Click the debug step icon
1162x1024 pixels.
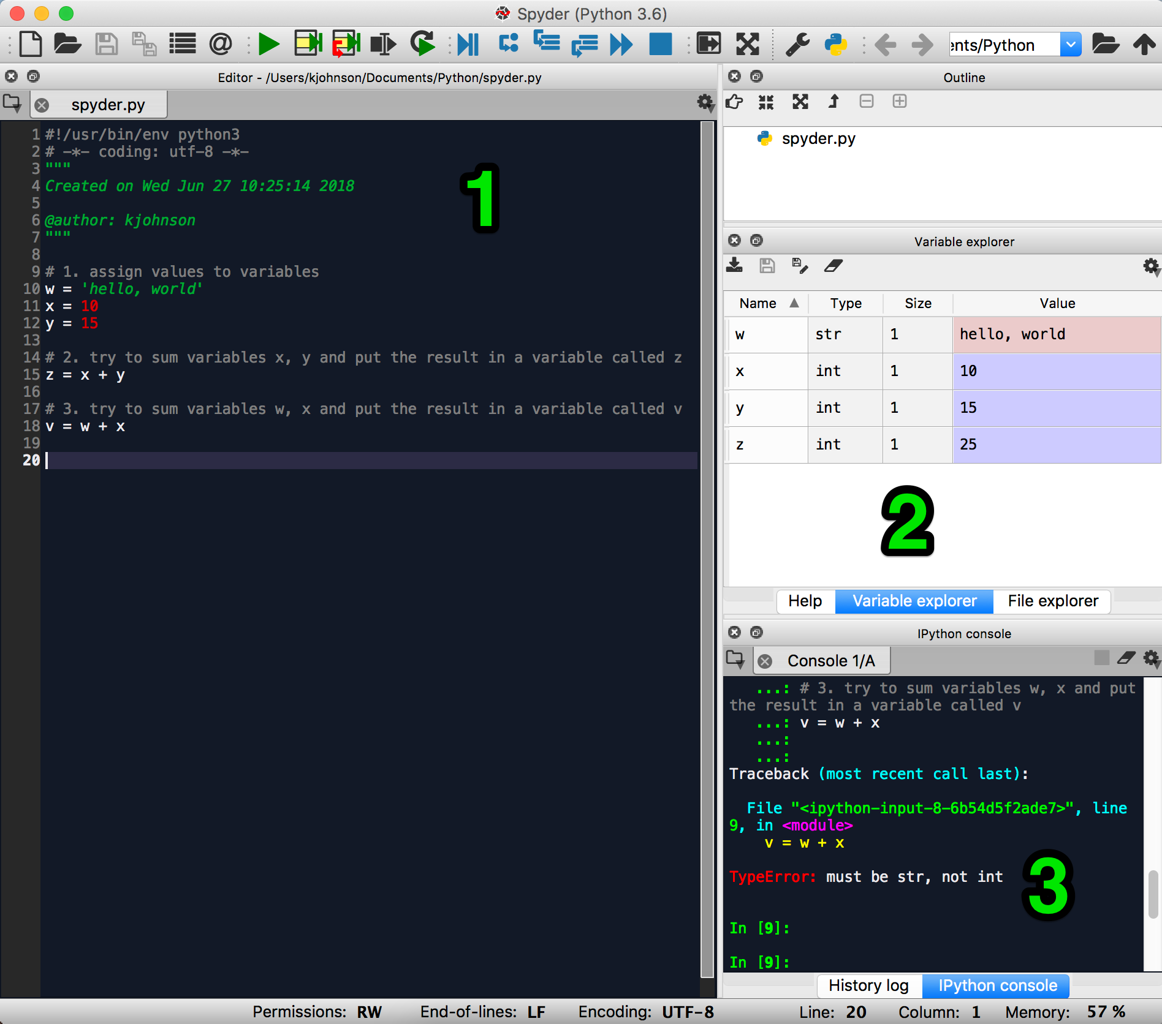pos(509,43)
